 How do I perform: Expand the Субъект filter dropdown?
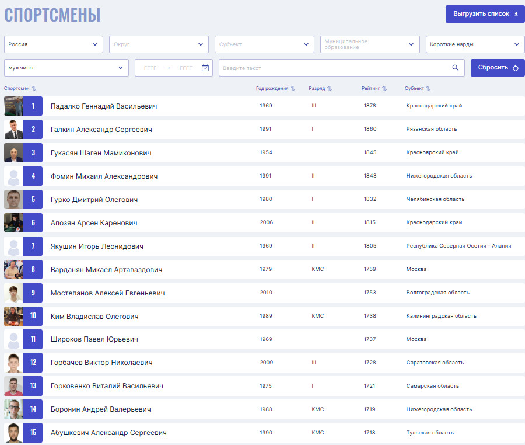click(x=264, y=44)
